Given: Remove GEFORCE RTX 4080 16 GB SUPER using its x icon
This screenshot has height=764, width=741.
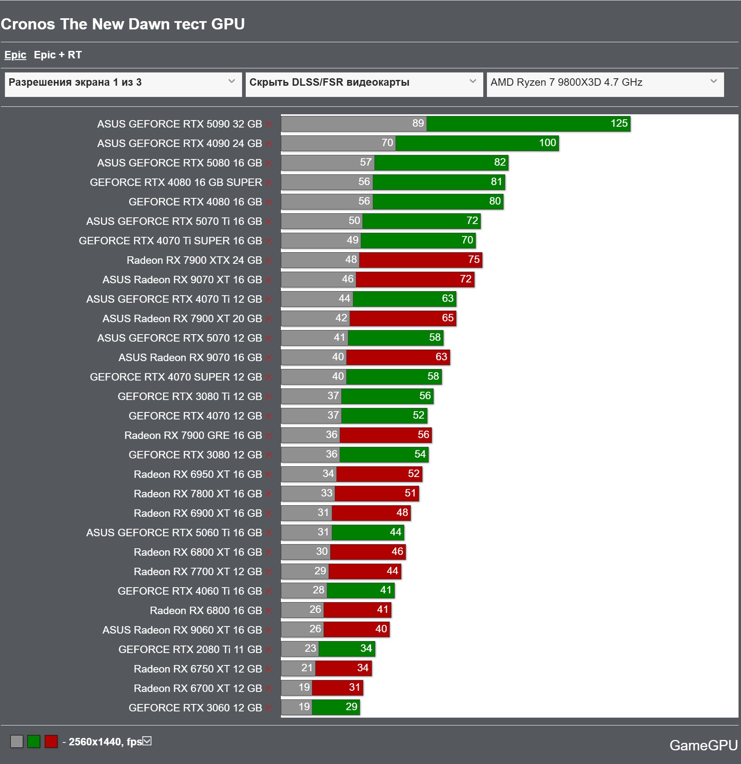Looking at the screenshot, I should pyautogui.click(x=269, y=183).
